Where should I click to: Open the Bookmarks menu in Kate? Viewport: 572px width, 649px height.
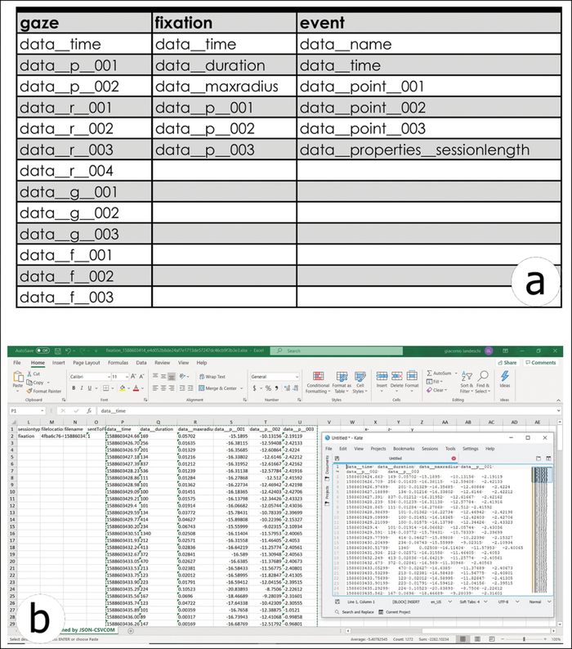(404, 449)
